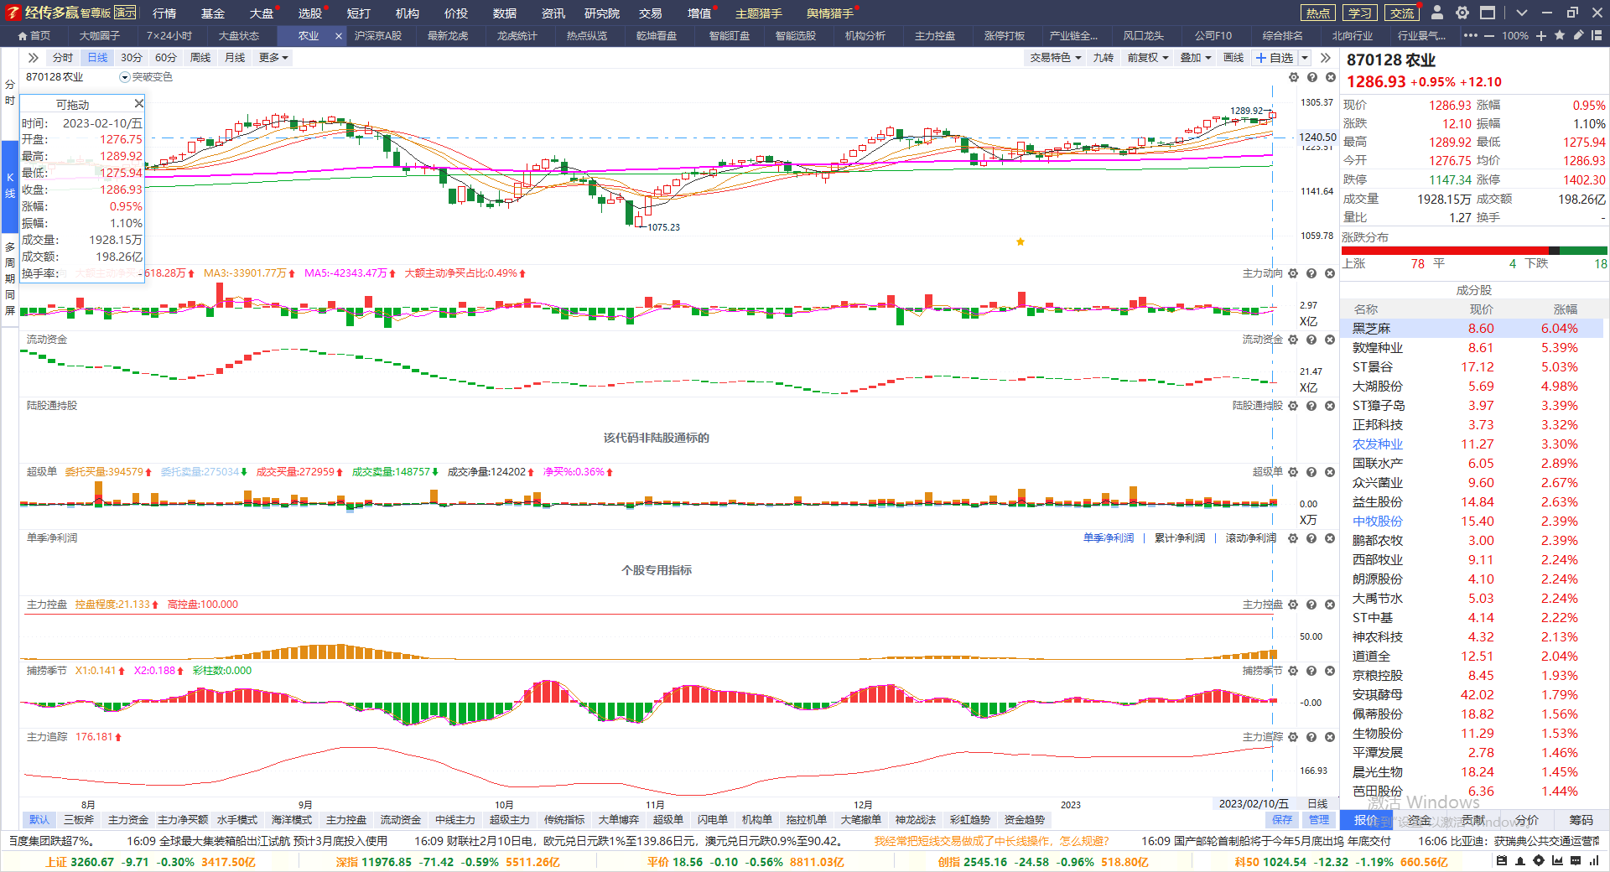Open the 前复权 dropdown
Screen dimensions: 1610x872
tap(1148, 58)
